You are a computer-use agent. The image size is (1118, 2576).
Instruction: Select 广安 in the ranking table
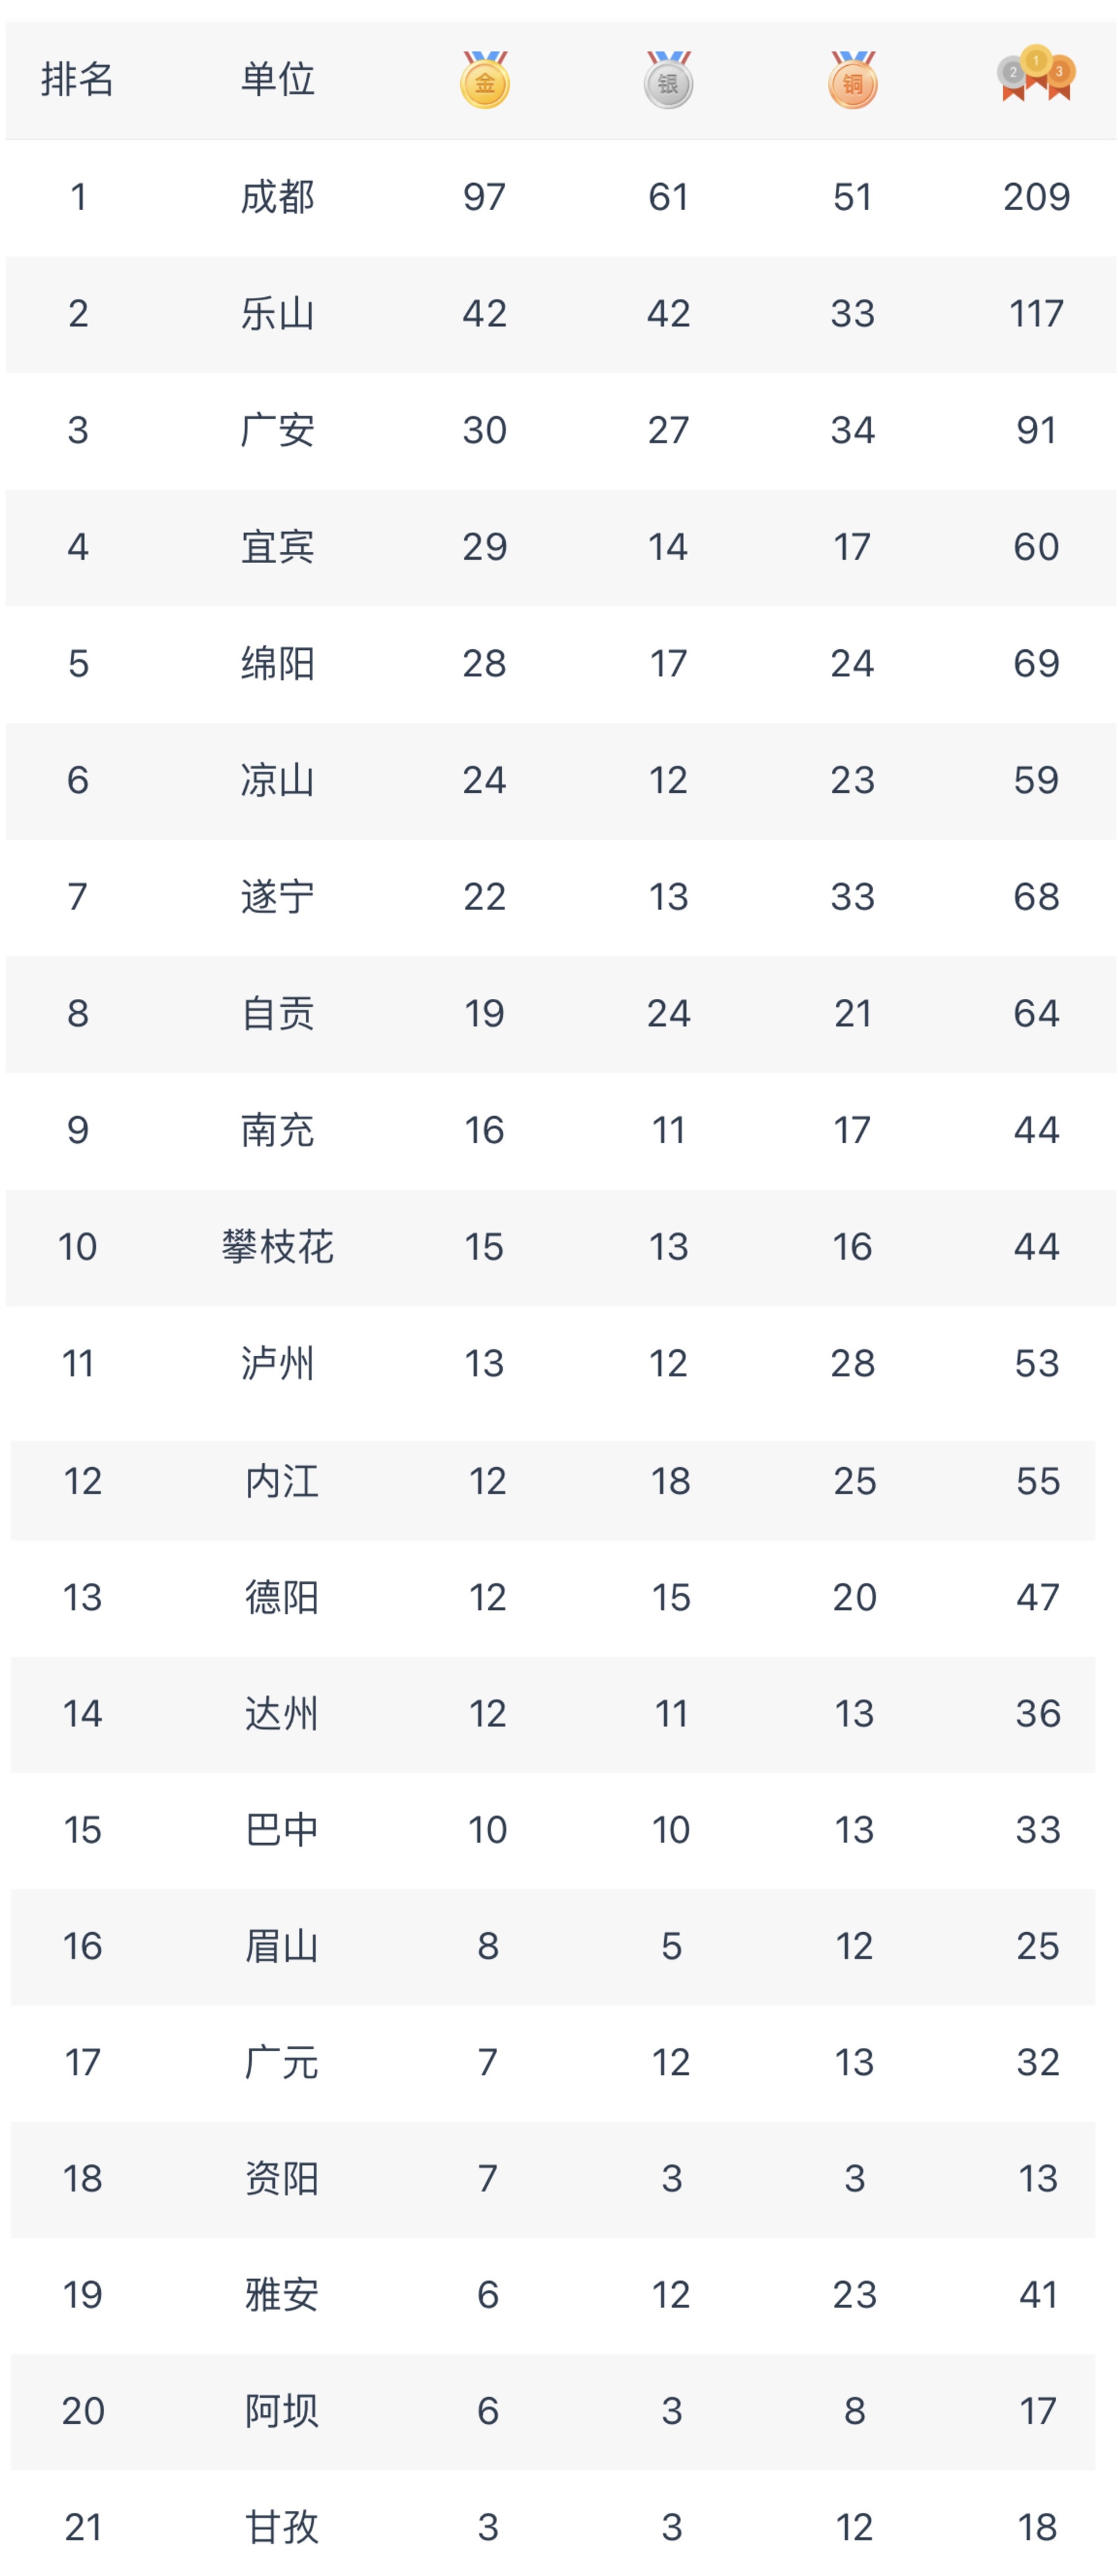[x=278, y=431]
